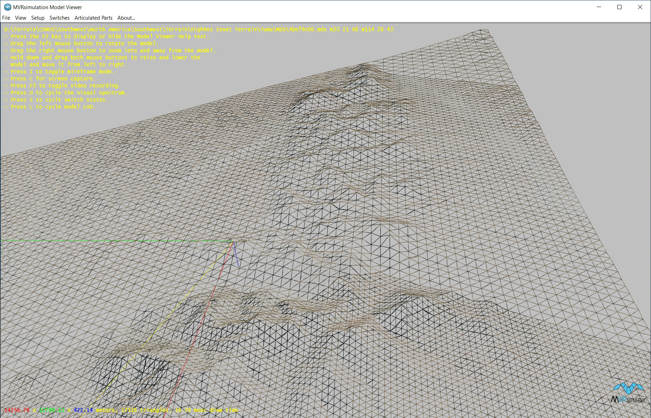
Task: Open the File menu
Action: pyautogui.click(x=6, y=18)
